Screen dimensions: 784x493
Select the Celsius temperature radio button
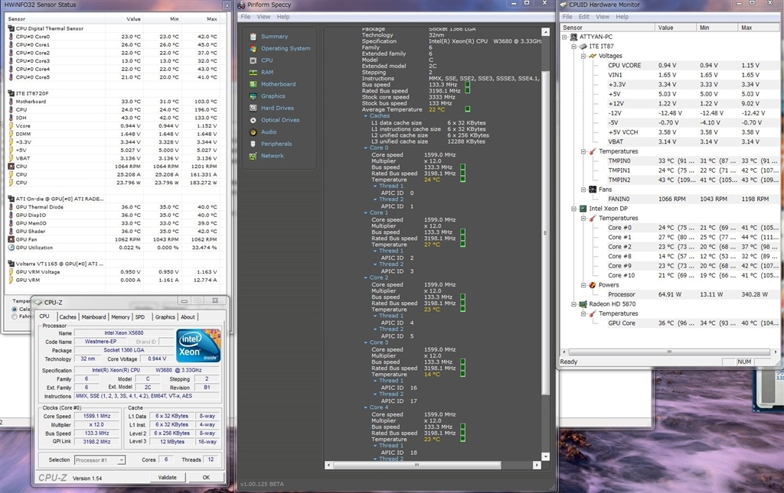point(15,310)
